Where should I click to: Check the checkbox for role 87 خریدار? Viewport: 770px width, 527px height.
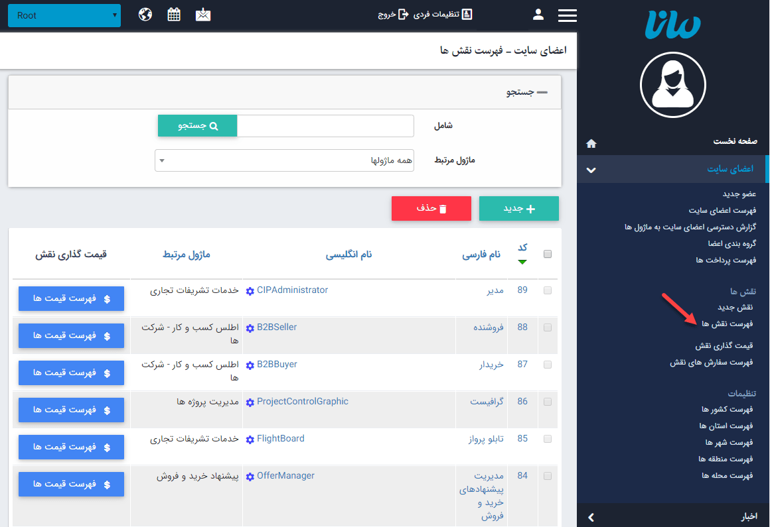coord(547,365)
